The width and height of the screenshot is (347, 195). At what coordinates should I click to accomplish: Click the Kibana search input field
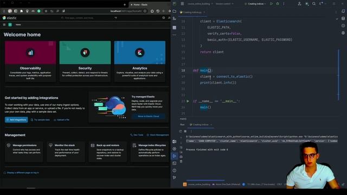pyautogui.click(x=88, y=18)
